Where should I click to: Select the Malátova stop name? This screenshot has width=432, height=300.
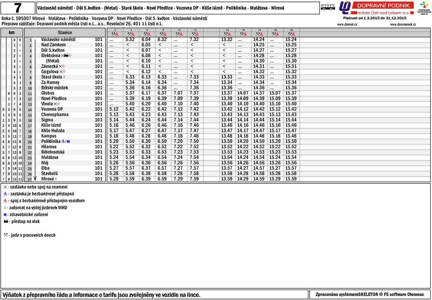pyautogui.click(x=50, y=158)
